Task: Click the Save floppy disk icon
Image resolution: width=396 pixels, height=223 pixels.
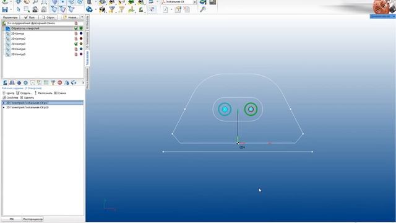Action: 5,10
